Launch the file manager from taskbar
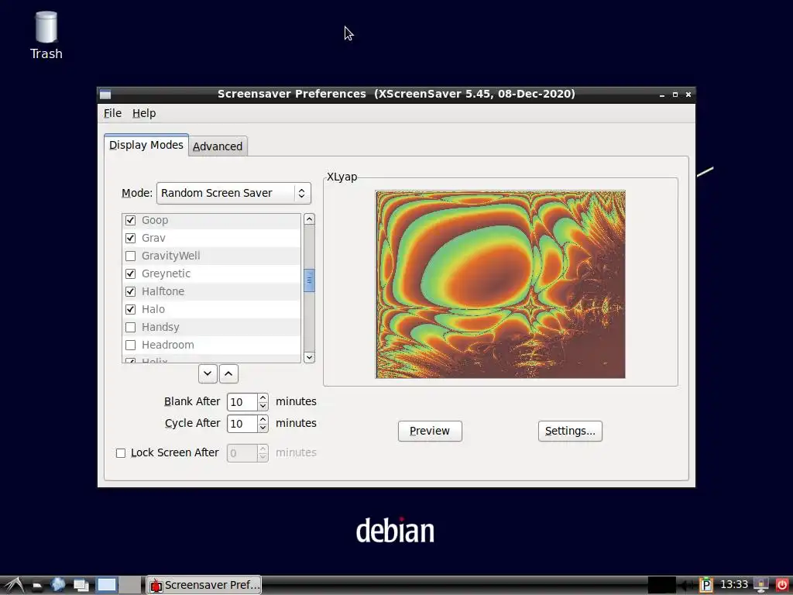793x595 pixels. pyautogui.click(x=37, y=586)
